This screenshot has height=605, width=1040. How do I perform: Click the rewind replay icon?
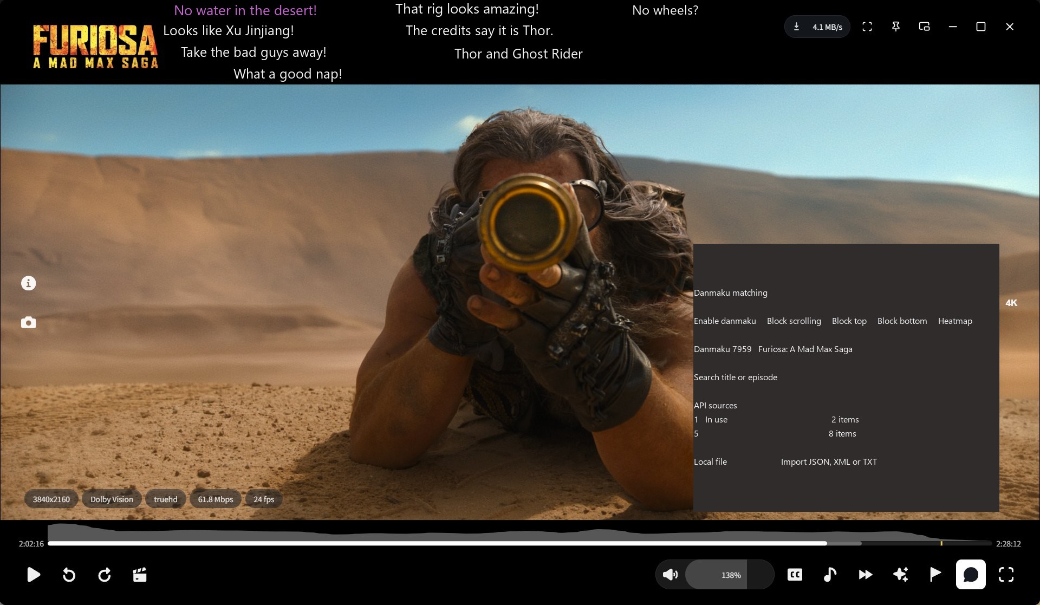click(x=69, y=575)
